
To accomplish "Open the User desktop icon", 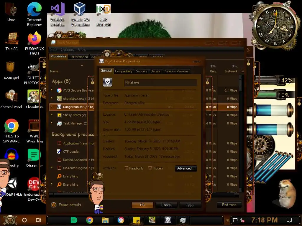I will click(11, 11).
